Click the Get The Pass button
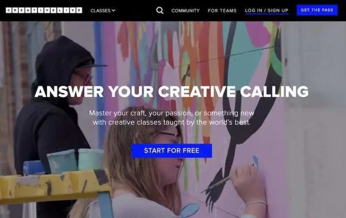Viewport: 346px width, 218px height. (317, 10)
